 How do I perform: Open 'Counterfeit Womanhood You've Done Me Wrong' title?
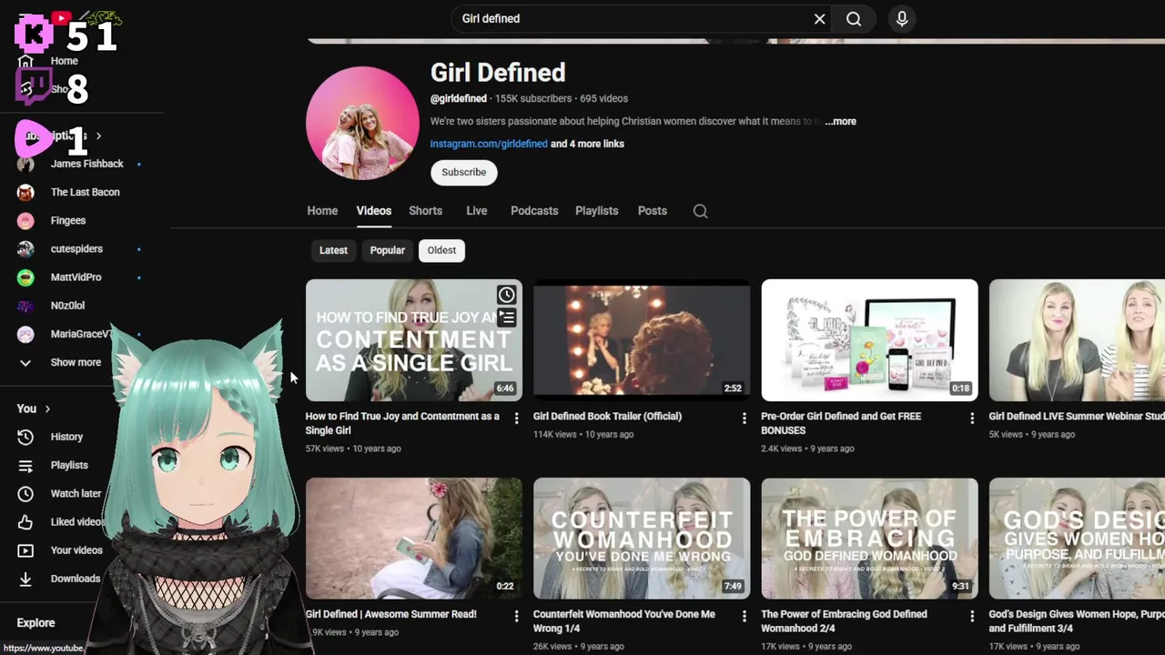pyautogui.click(x=624, y=621)
